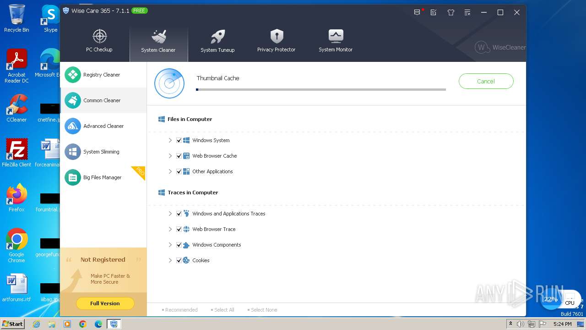Click the WiseCleaner logo link
This screenshot has height=330, width=586.
coord(500,47)
